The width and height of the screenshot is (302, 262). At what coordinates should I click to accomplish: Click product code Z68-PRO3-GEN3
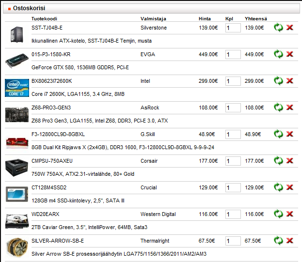coord(51,108)
